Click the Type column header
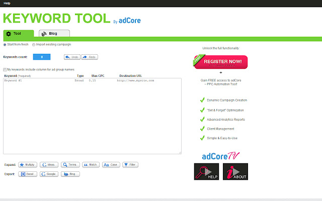The width and height of the screenshot is (322, 201). pyautogui.click(x=80, y=76)
